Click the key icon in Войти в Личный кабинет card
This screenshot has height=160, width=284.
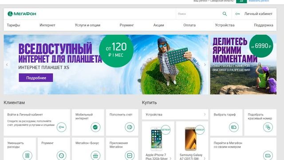[x=61, y=127]
